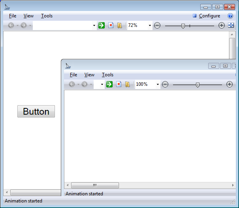Minimize the outer window
Screen dimensions: 239x208
point(206,7)
